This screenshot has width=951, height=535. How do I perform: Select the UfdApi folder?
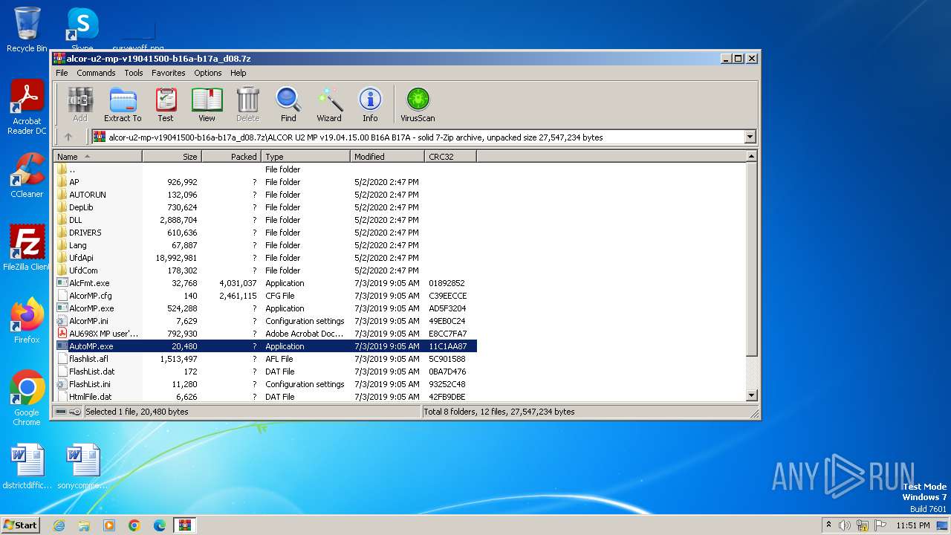click(x=265, y=258)
